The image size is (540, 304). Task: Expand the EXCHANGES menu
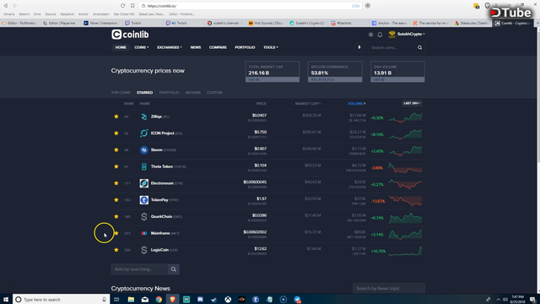pos(170,47)
